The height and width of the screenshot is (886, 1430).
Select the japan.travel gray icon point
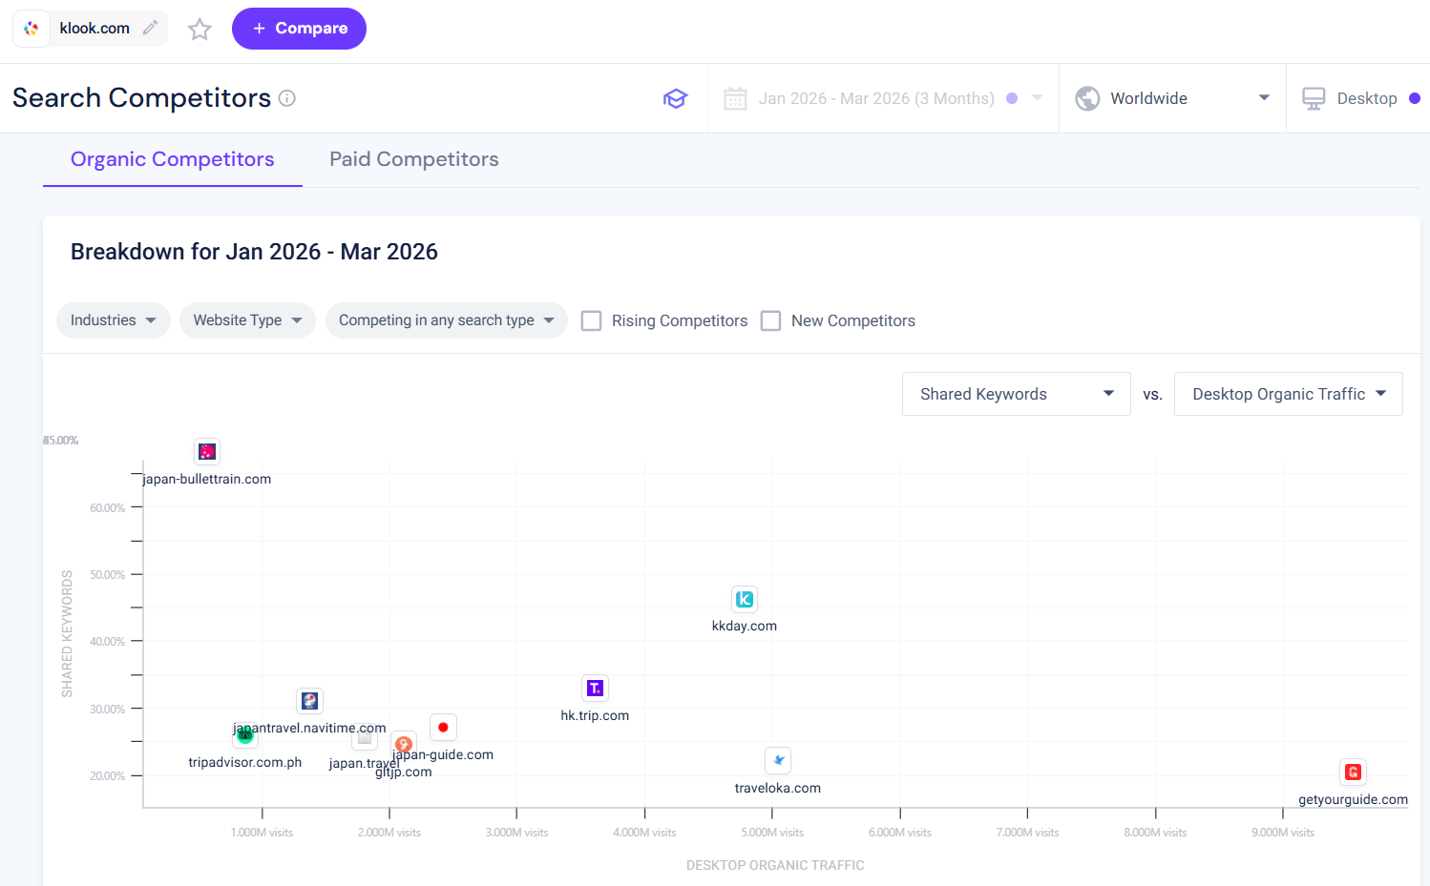(x=365, y=737)
